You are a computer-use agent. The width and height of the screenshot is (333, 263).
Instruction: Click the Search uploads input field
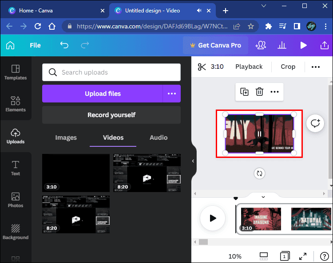coord(111,72)
